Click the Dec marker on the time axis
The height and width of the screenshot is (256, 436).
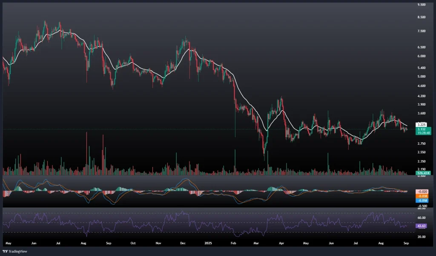(183, 242)
